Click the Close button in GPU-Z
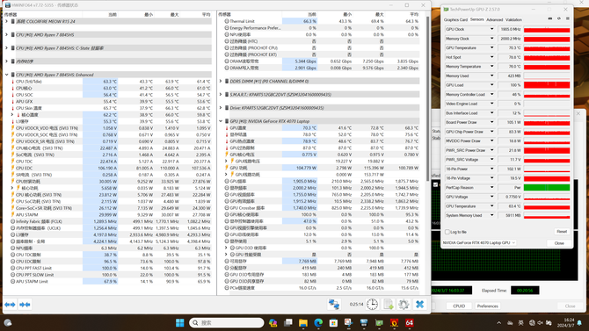 click(559, 243)
